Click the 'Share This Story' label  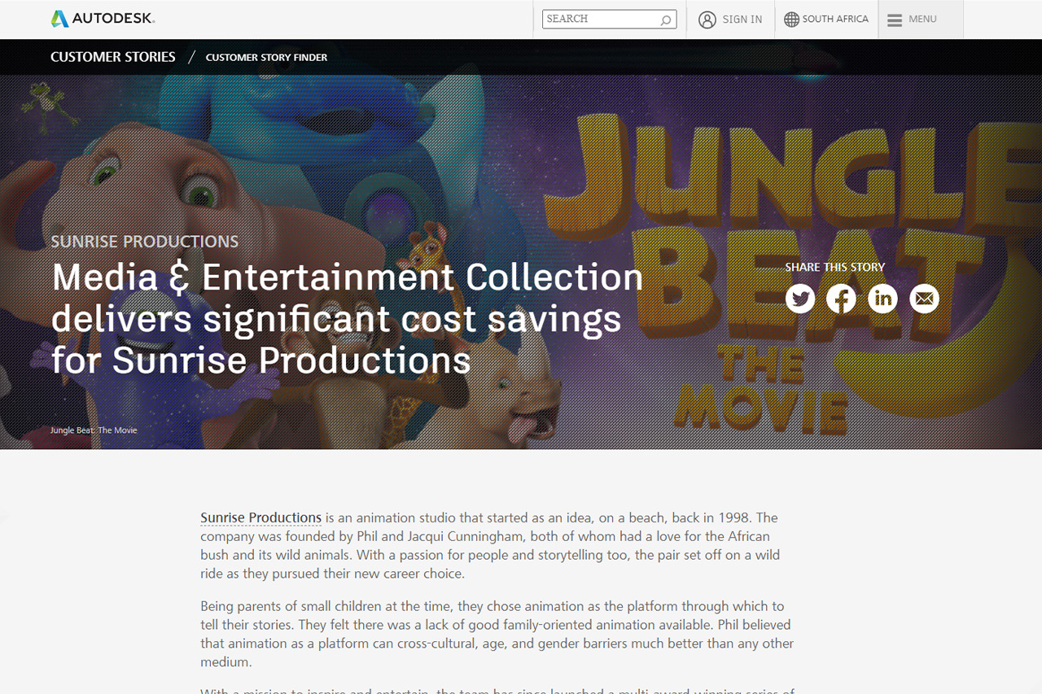coord(834,267)
